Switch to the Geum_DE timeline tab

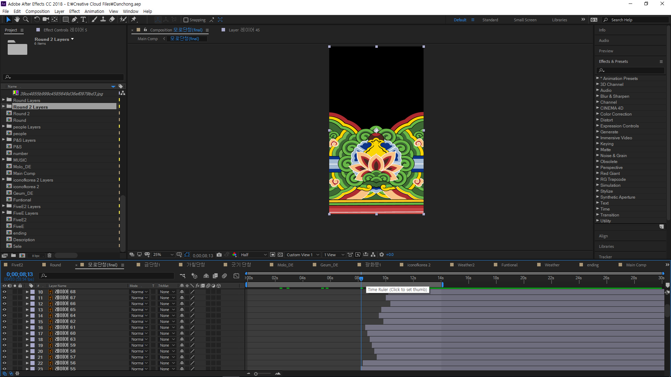pos(329,265)
